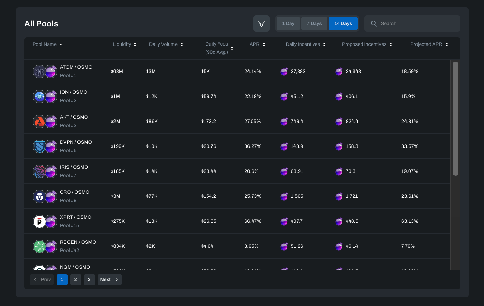
Task: Click the Pool #9 label
Action: pos(68,201)
